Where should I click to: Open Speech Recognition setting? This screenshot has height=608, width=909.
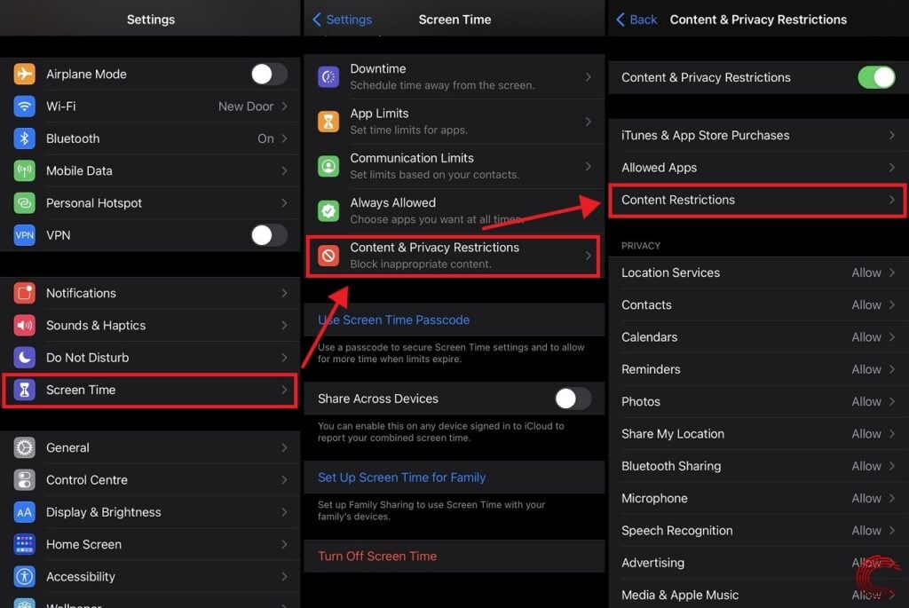tap(758, 531)
